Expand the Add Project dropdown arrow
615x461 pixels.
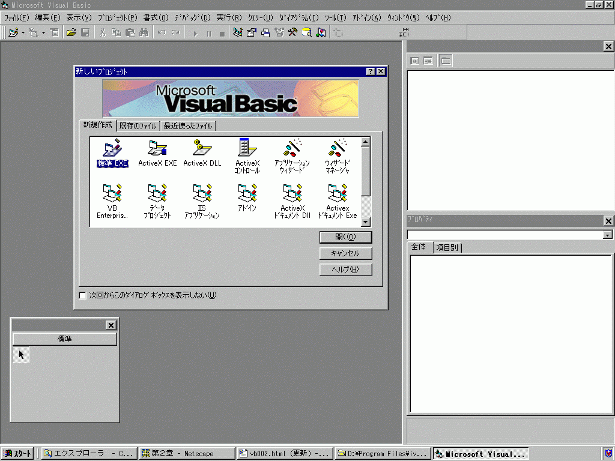tap(23, 32)
